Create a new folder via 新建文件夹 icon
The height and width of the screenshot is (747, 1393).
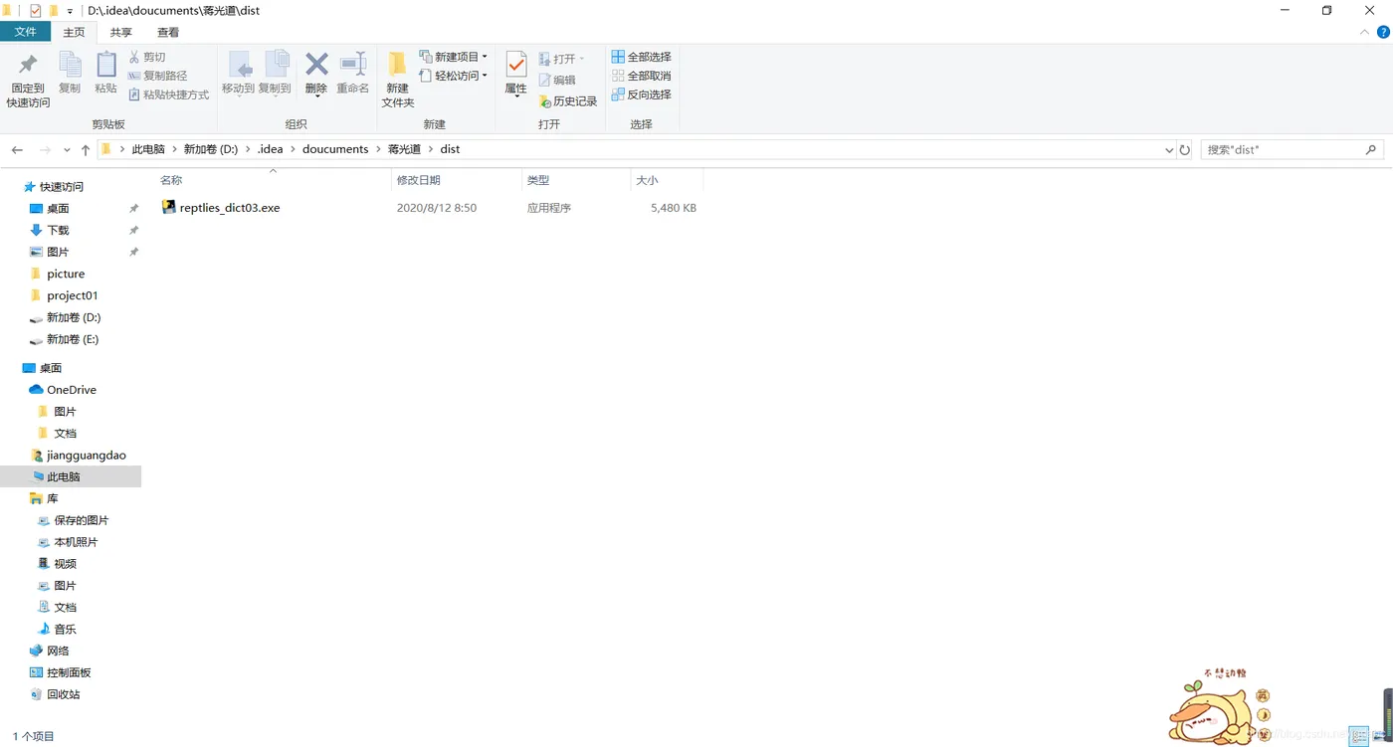pyautogui.click(x=397, y=78)
